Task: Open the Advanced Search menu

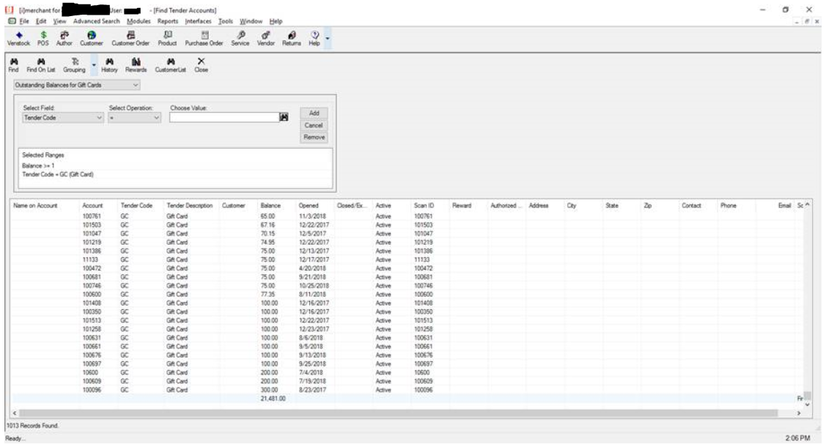Action: tap(97, 21)
